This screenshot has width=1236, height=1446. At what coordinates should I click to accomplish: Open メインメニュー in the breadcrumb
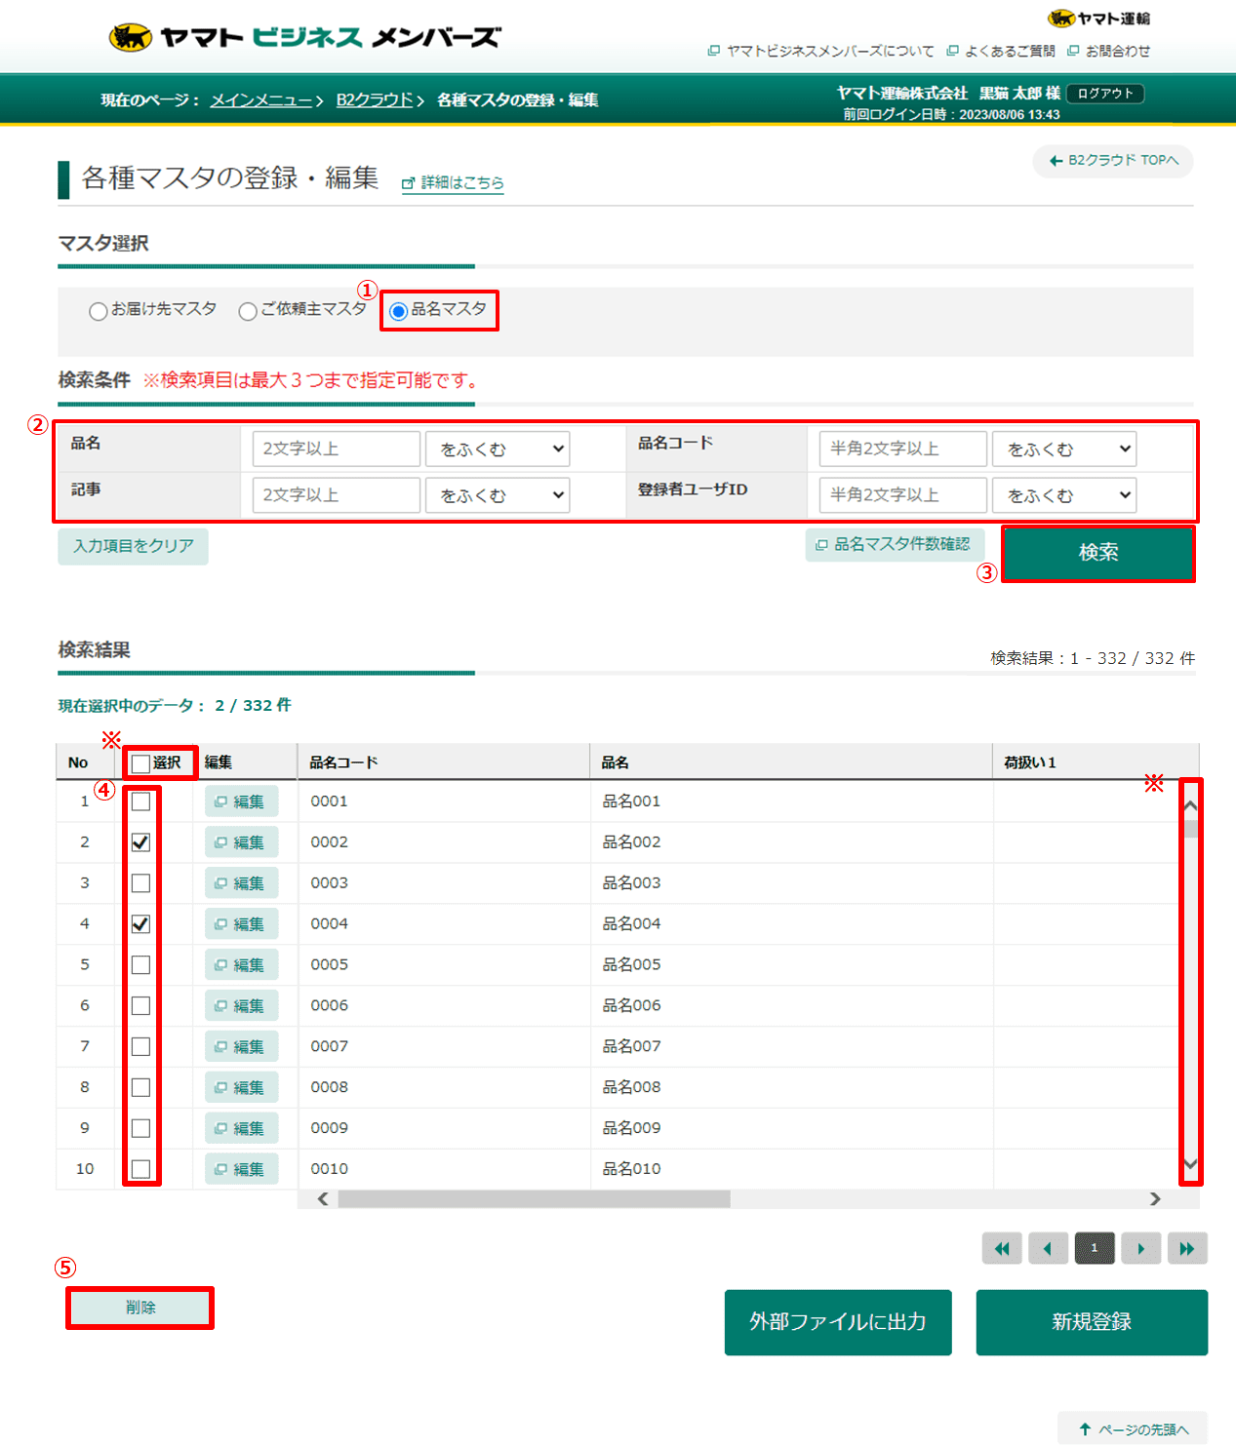pos(261,100)
